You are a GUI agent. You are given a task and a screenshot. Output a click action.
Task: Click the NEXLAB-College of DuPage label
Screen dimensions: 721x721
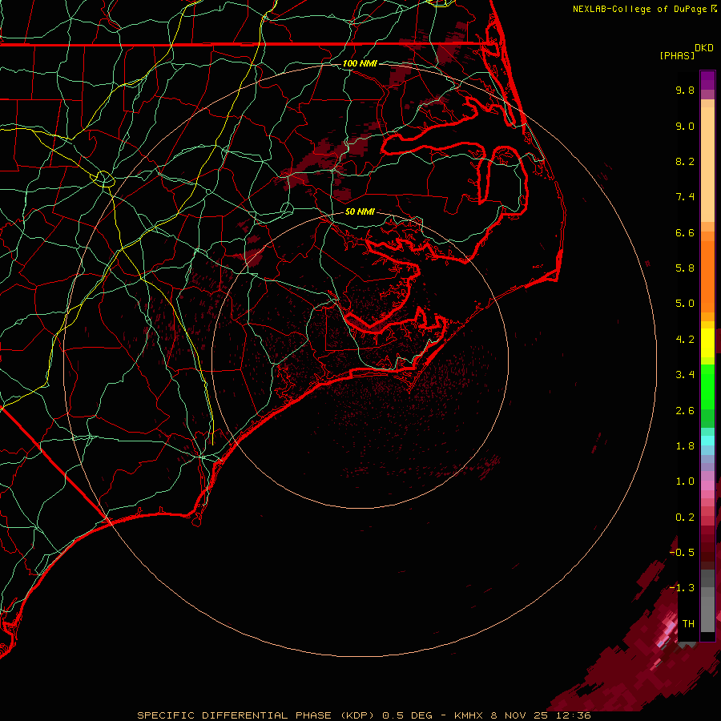644,9
